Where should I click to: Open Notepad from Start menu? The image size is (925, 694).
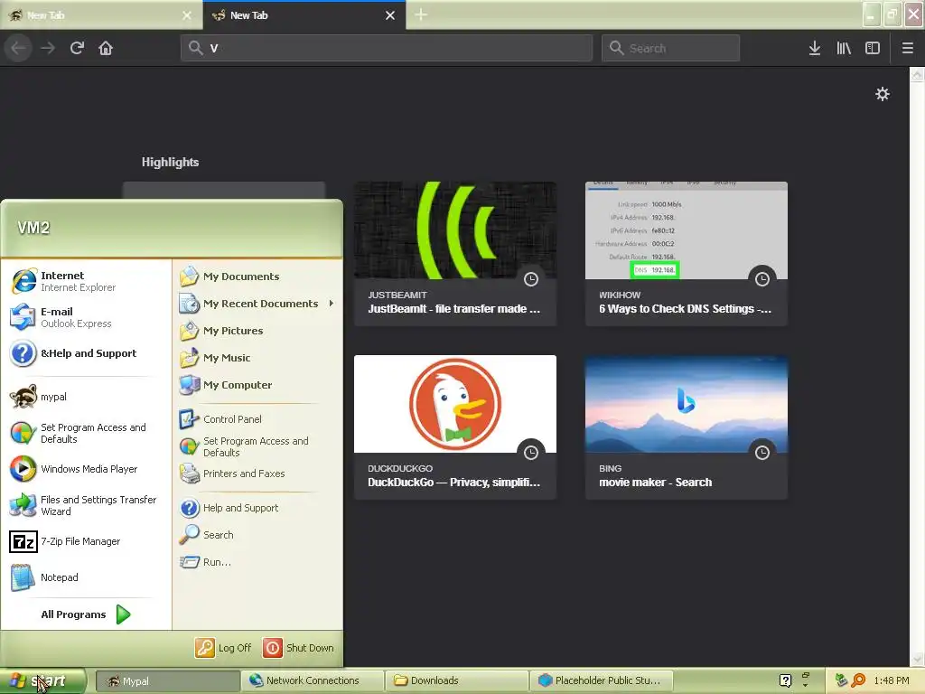[x=86, y=577]
